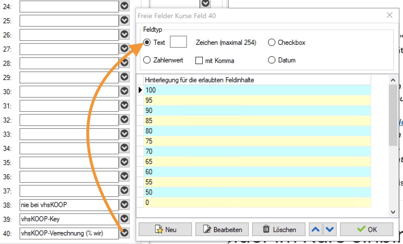Click the list's vertical scrollbar thumb

pyautogui.click(x=393, y=115)
